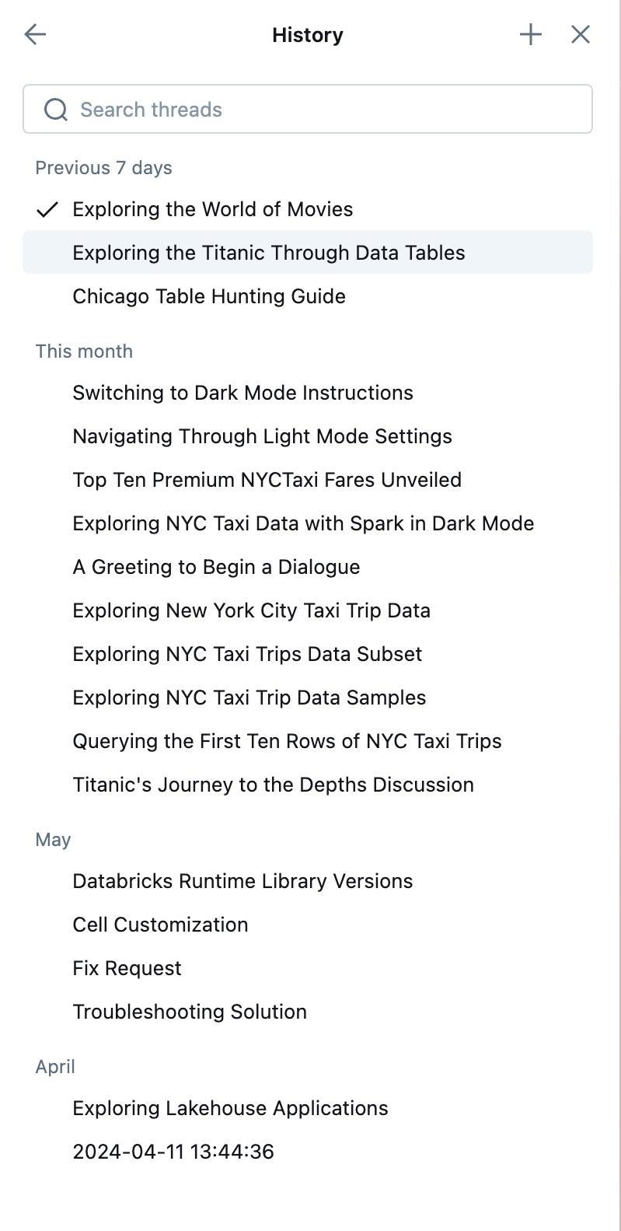Open the Troubleshooting Solution thread
Viewport: 621px width, 1231px height.
(x=190, y=1012)
